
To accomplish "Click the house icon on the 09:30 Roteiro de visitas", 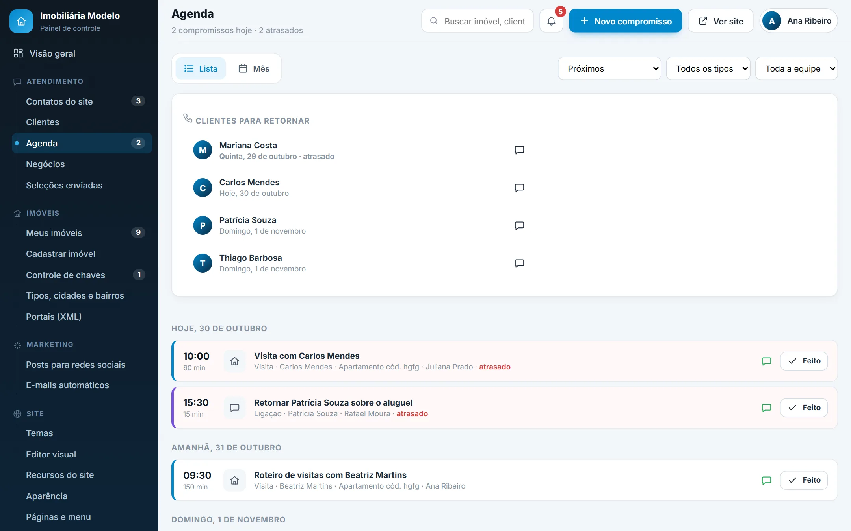I will coord(234,480).
